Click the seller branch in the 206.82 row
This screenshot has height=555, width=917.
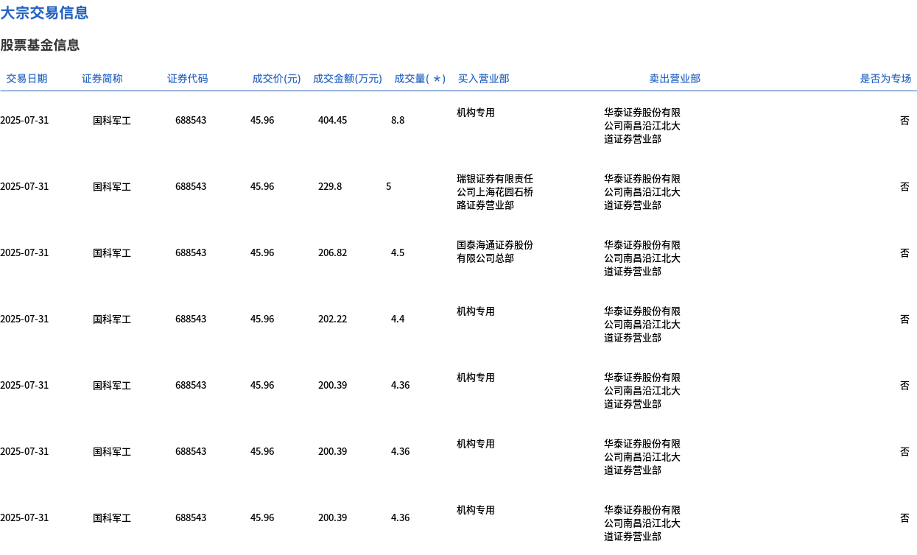click(642, 258)
